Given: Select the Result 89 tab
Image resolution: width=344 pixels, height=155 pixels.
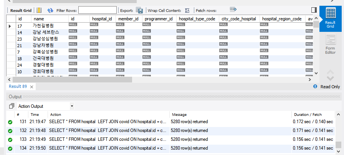Looking at the screenshot, I should [x=18, y=87].
